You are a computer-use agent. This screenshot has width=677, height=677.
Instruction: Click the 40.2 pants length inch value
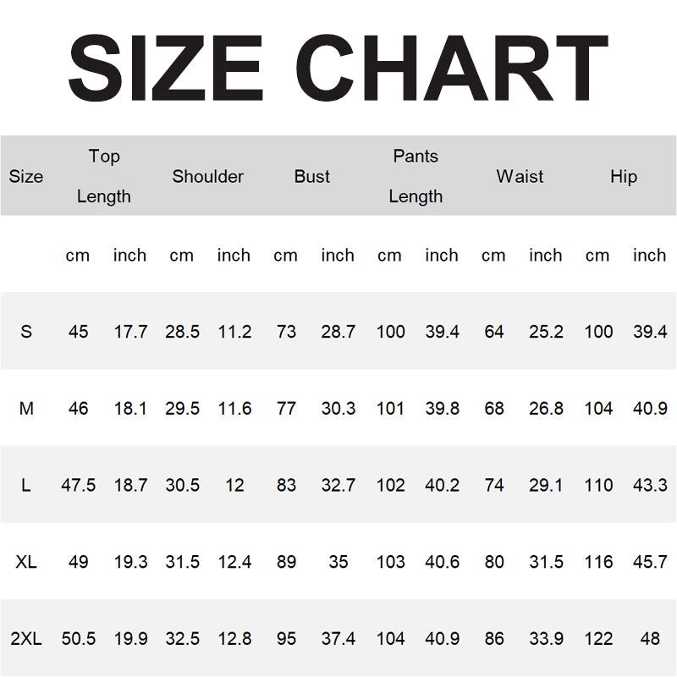[x=442, y=486]
